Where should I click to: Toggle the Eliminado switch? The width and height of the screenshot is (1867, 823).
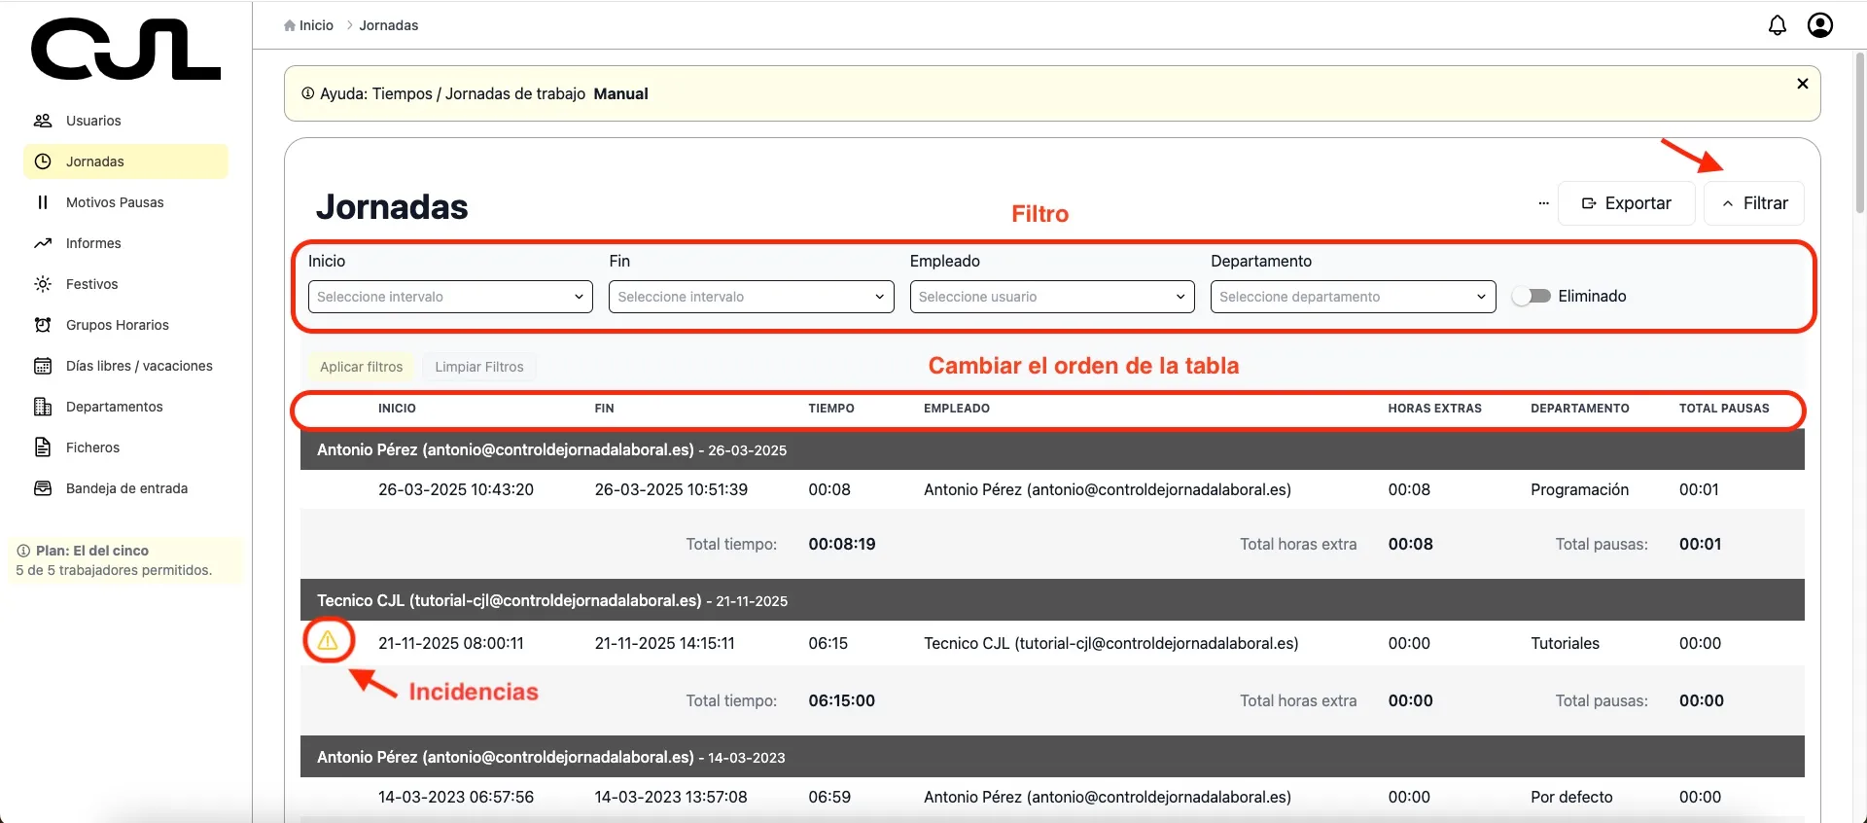point(1532,296)
